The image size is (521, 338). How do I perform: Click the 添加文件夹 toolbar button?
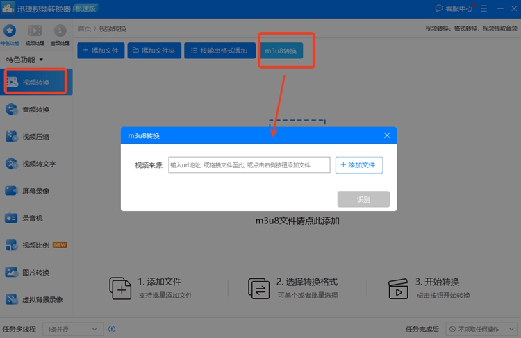(x=154, y=51)
